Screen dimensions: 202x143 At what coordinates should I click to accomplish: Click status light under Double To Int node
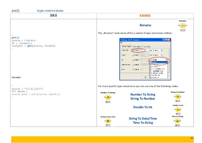[x=178, y=114]
